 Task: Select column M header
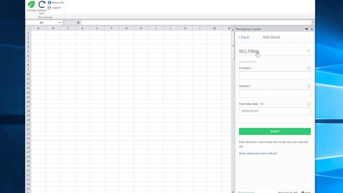[x=214, y=28]
